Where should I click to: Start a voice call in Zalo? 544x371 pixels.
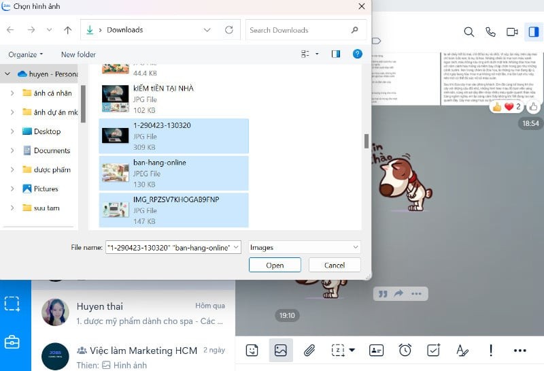490,32
